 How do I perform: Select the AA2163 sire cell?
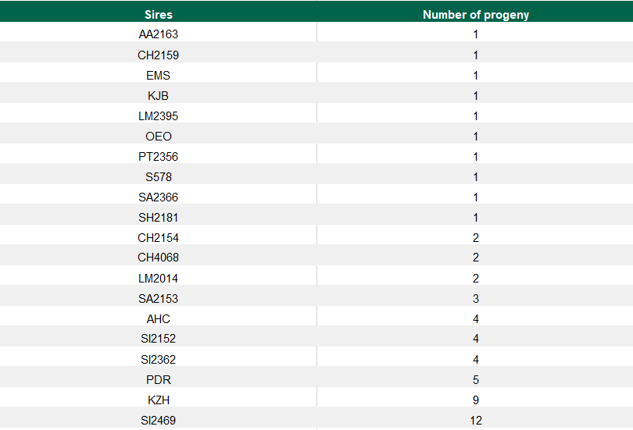point(159,35)
